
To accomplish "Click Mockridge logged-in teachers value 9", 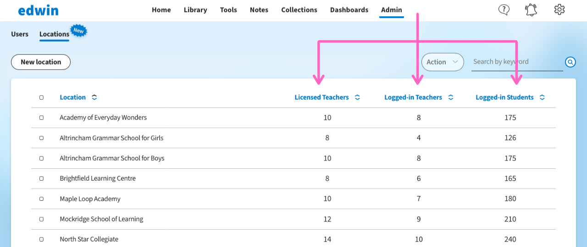I will tap(419, 219).
